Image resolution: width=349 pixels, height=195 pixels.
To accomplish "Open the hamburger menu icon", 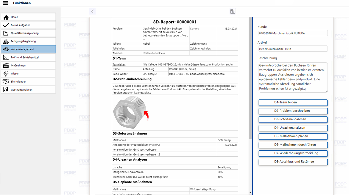I will 5,3.
